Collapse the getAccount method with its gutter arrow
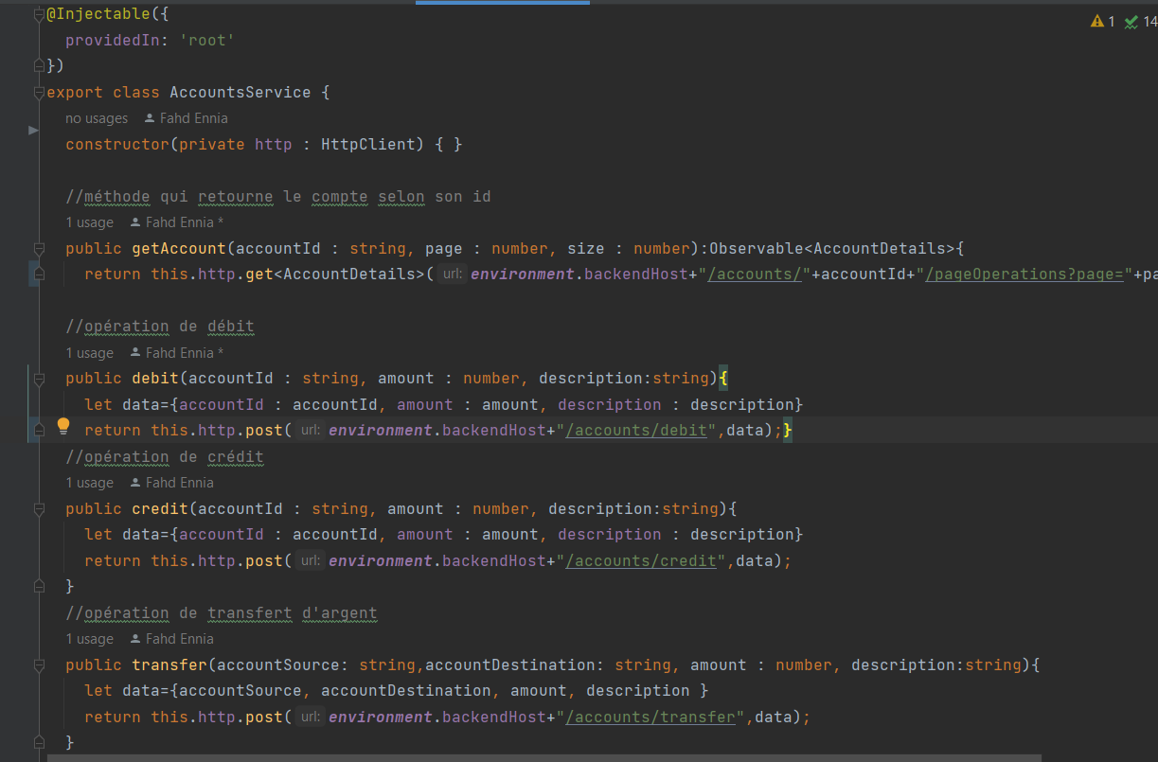 tap(38, 248)
